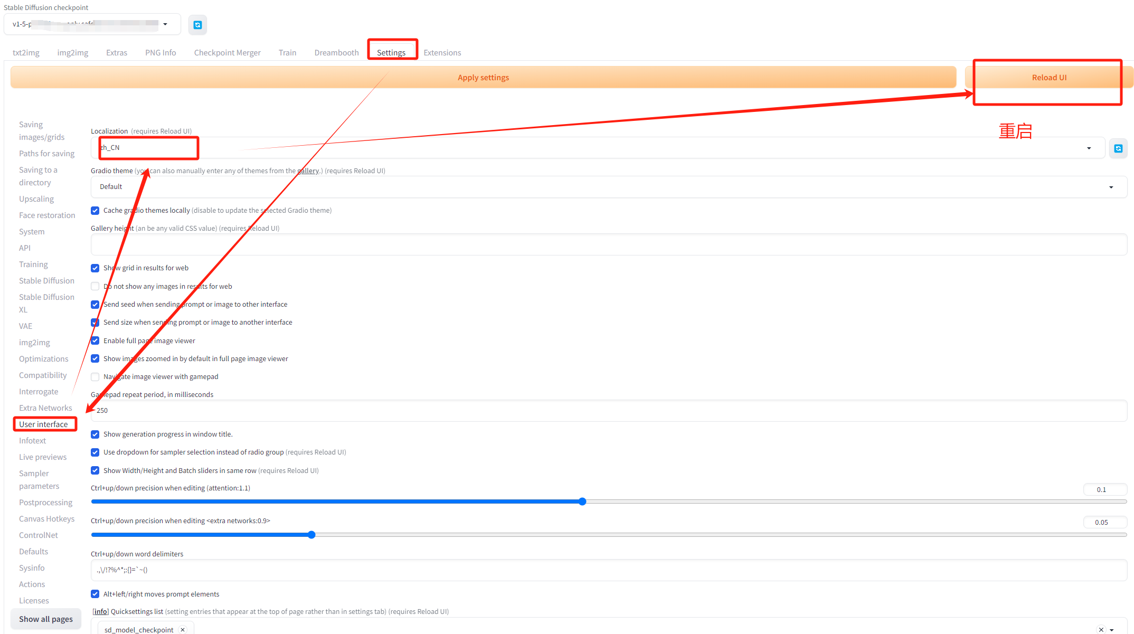1134x634 pixels.
Task: Clear all Quicksettings entries with the x icon
Action: tap(1101, 629)
